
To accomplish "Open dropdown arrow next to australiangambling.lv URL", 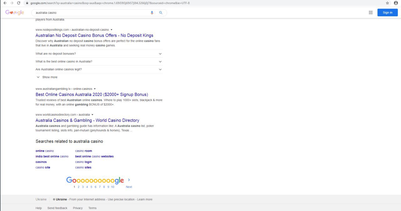I will point(95,89).
